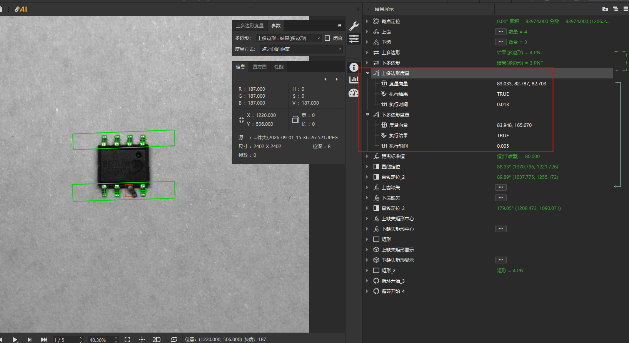
Task: Select the 矩形_2 tree row
Action: point(489,270)
